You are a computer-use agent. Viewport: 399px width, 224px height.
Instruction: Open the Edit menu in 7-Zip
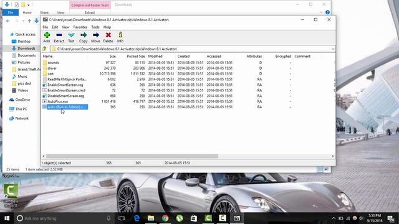pos(55,27)
